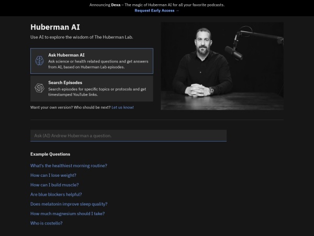Click the Andrew Huberman portrait photo

coord(222,66)
